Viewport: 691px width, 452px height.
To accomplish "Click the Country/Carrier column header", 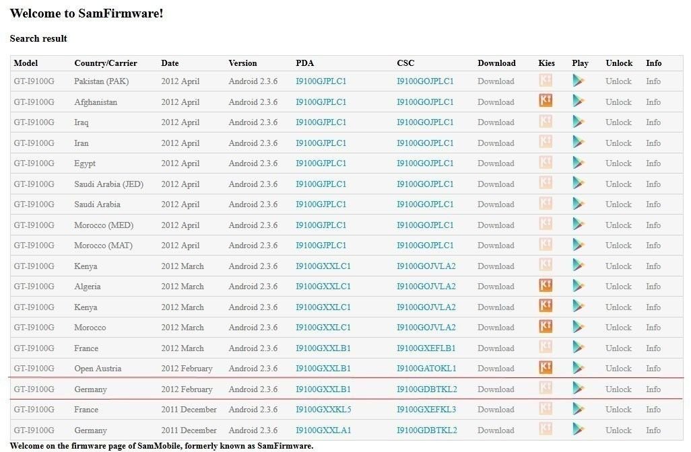I will coord(106,63).
